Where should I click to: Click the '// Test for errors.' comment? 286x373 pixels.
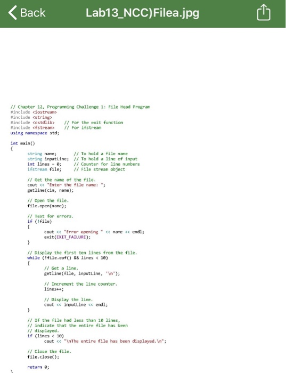tap(51, 216)
